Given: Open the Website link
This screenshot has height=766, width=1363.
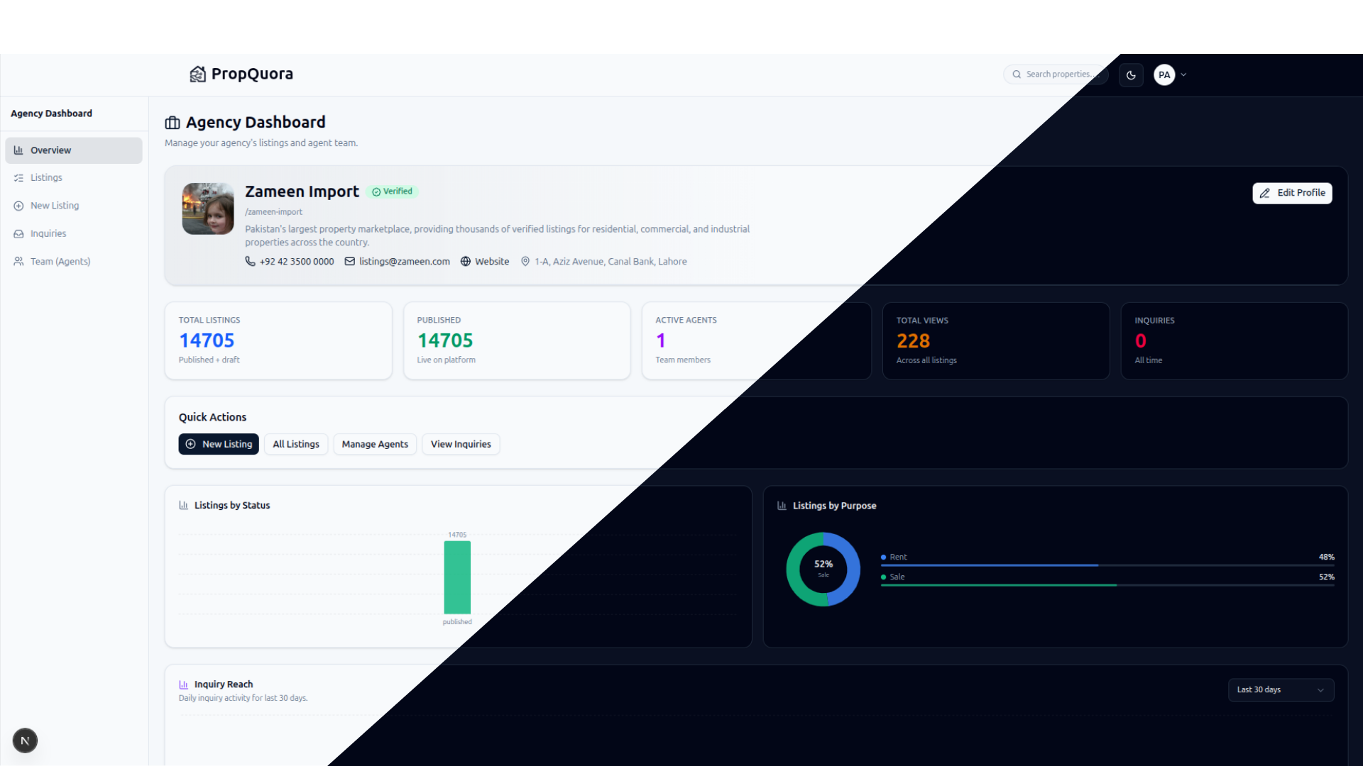Looking at the screenshot, I should tap(492, 261).
